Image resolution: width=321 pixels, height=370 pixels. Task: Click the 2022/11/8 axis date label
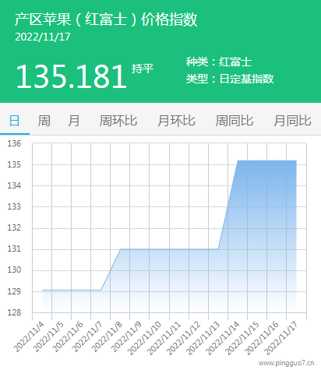click(x=107, y=337)
